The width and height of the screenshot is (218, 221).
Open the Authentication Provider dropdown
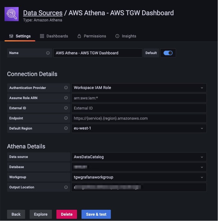(x=139, y=88)
